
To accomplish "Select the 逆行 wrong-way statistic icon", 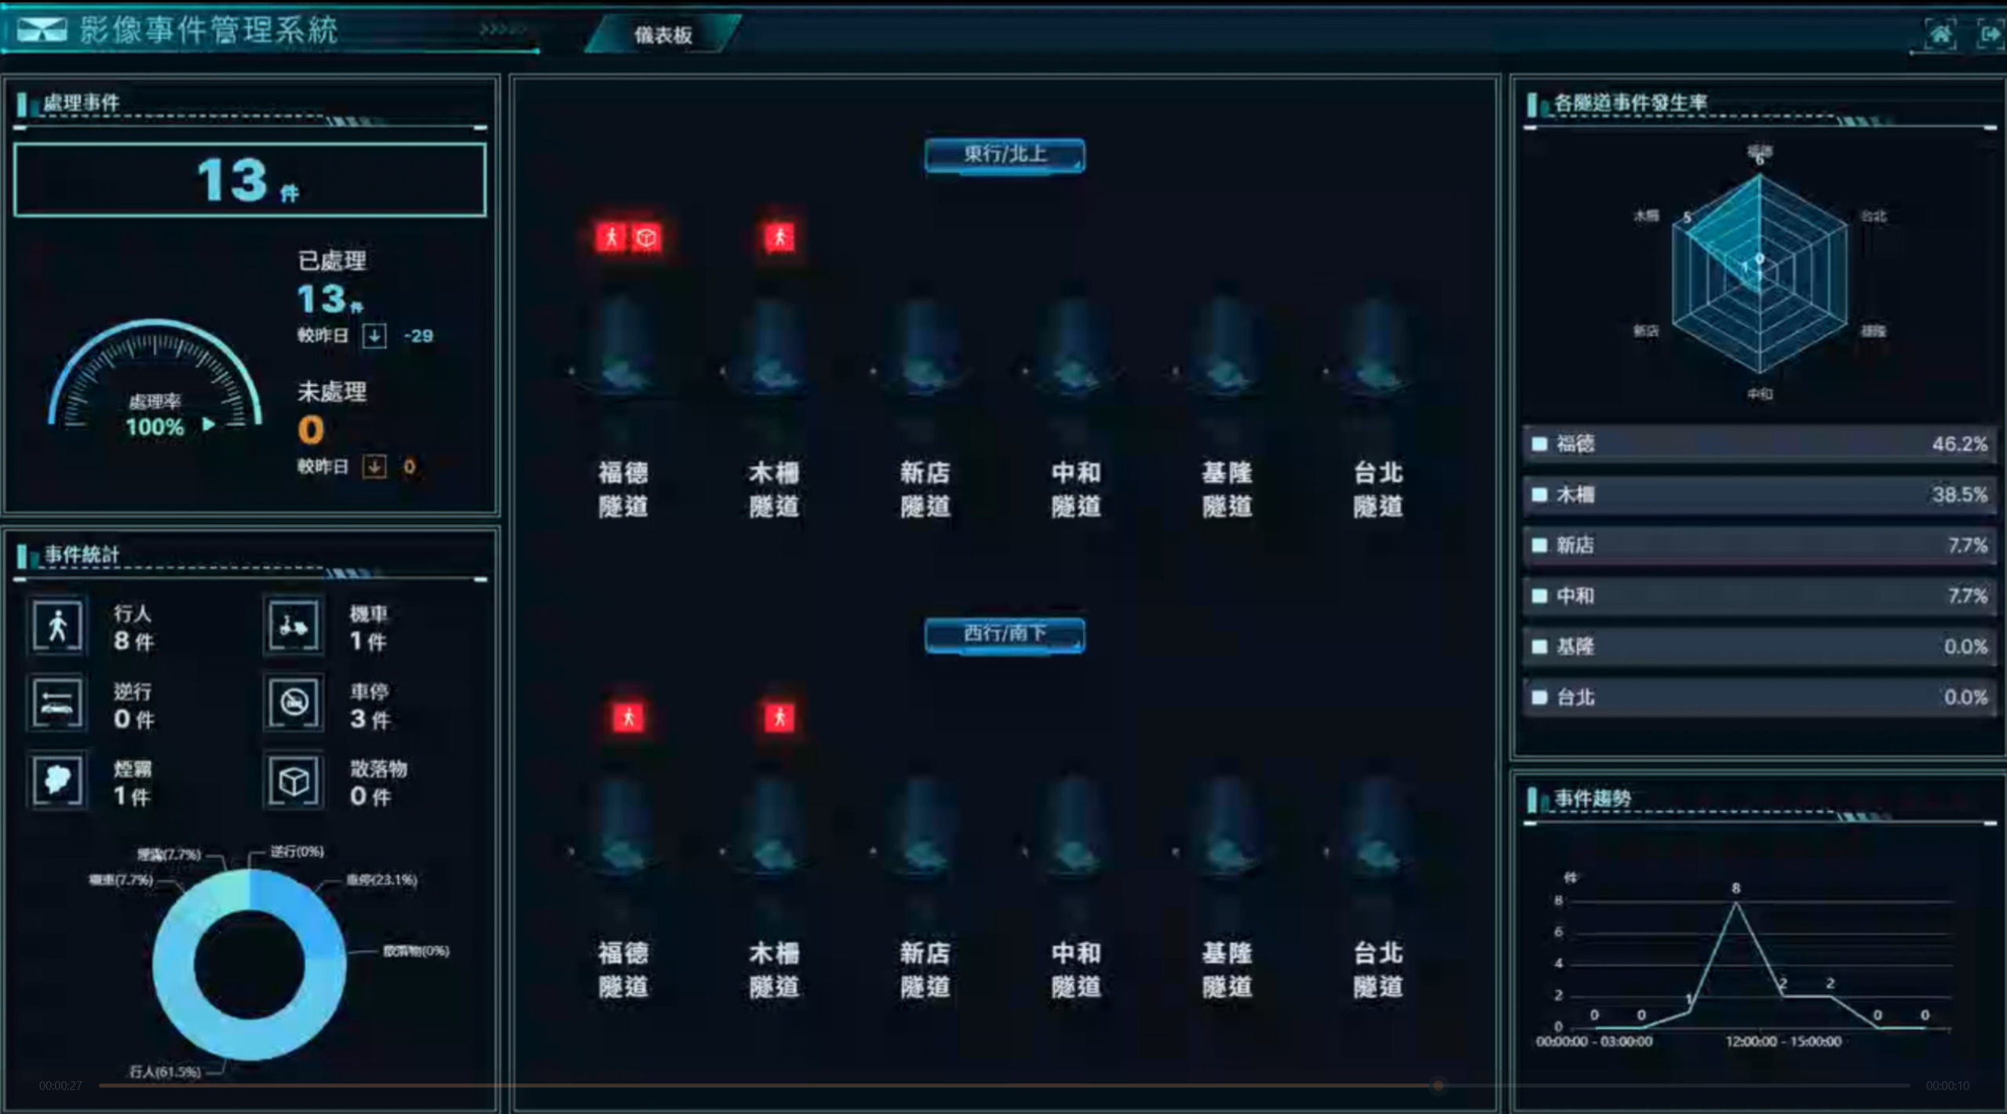I will coord(57,703).
